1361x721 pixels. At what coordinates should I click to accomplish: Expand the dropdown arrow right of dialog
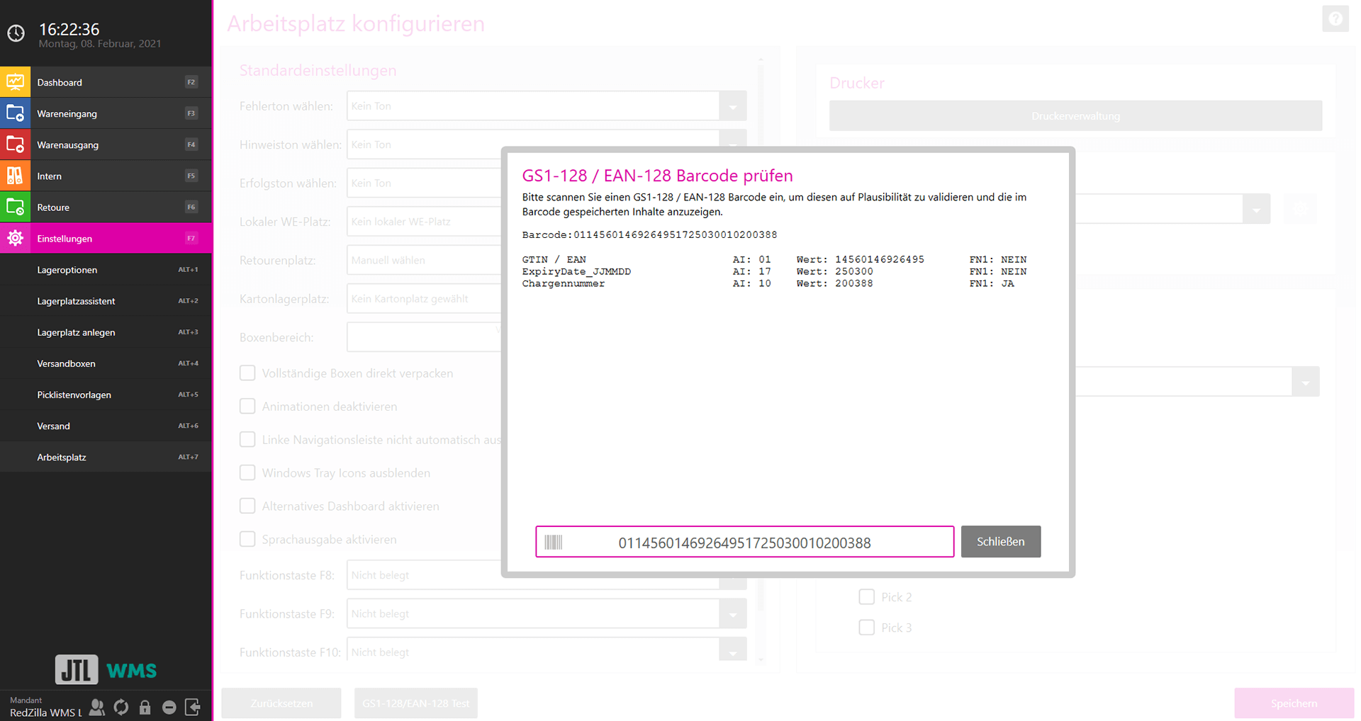1256,209
